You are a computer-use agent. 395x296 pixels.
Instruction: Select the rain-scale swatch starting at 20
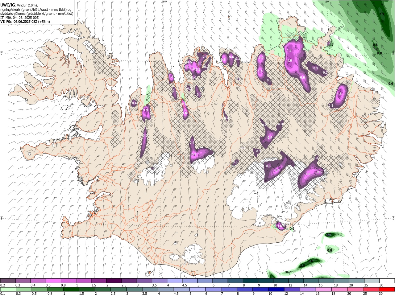pyautogui.click(x=355, y=289)
